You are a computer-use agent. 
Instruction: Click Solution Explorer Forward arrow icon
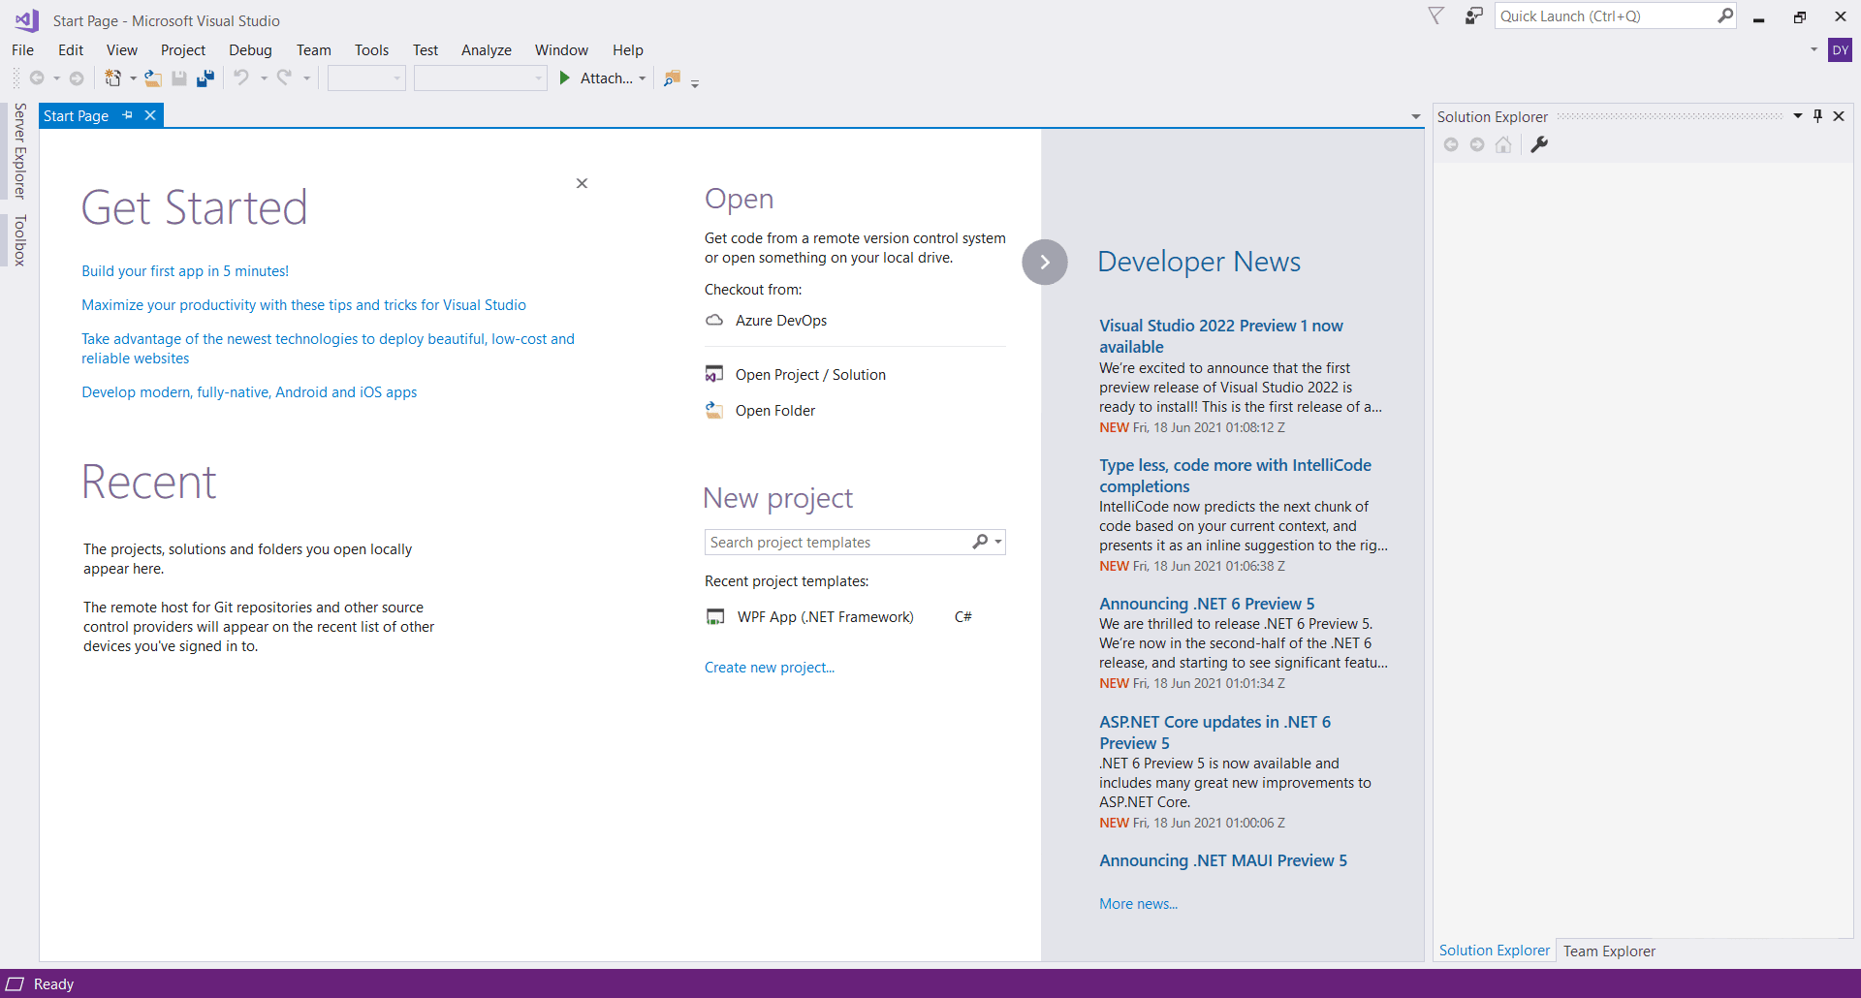pyautogui.click(x=1477, y=144)
